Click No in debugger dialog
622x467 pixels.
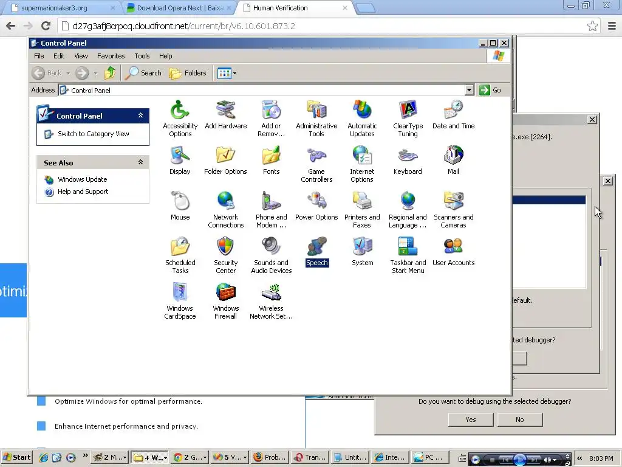click(520, 420)
